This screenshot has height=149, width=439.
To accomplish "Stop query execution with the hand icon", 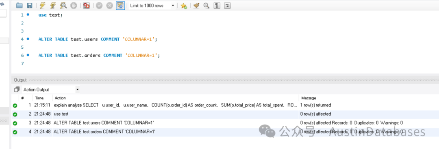I will coord(73,6).
